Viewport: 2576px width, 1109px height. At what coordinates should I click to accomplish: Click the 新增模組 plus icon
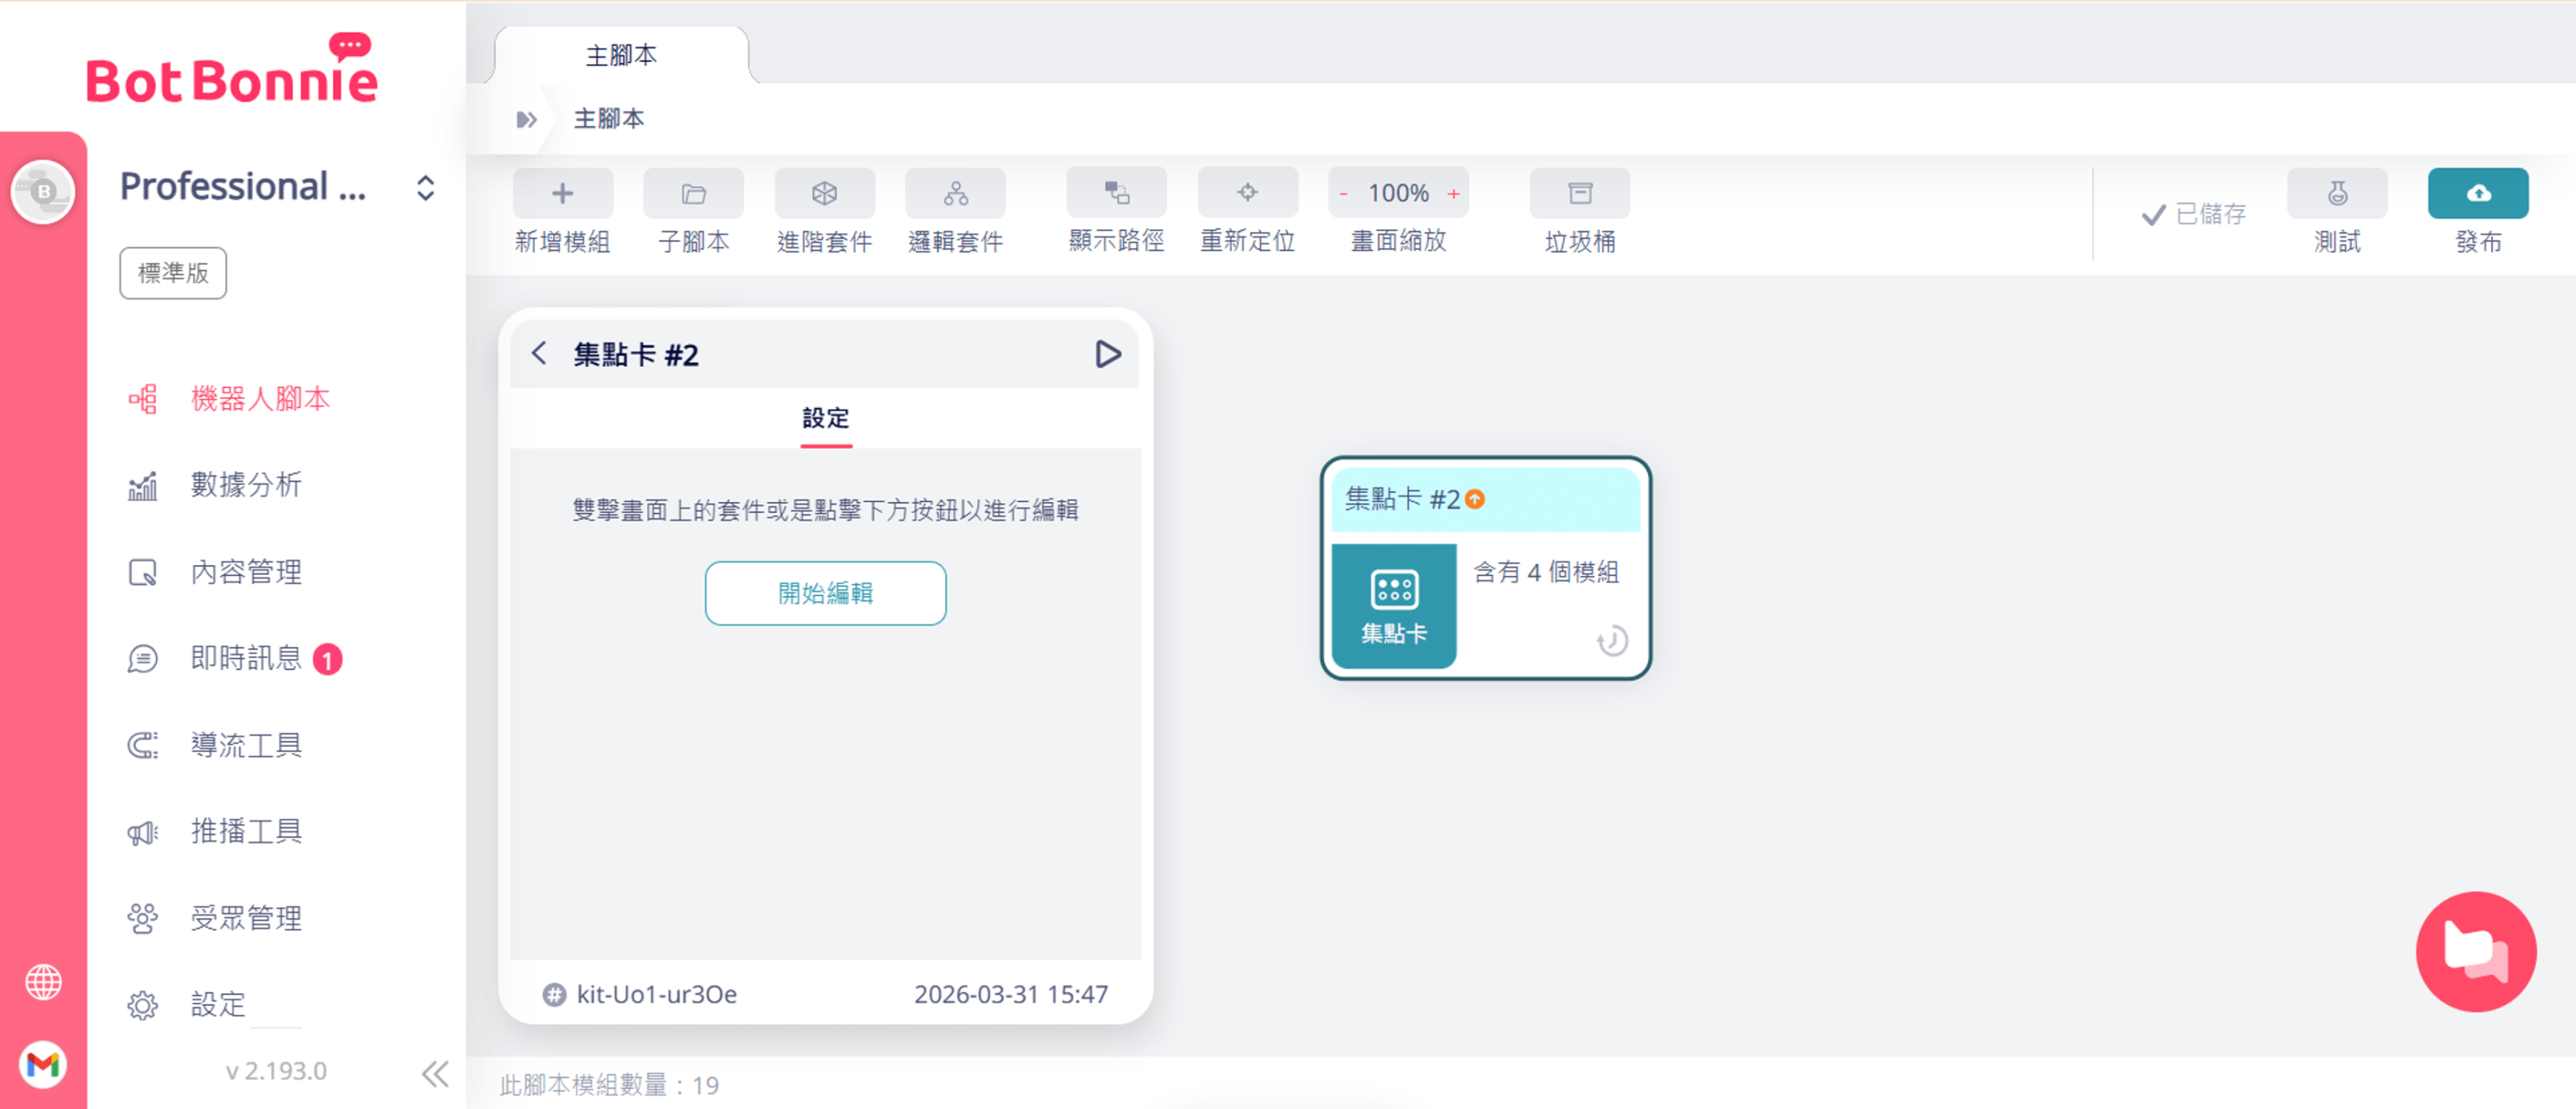coord(562,193)
